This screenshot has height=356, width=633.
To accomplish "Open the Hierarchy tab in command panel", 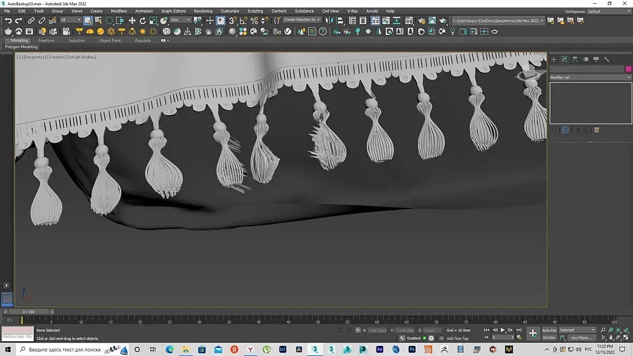I will tap(575, 60).
